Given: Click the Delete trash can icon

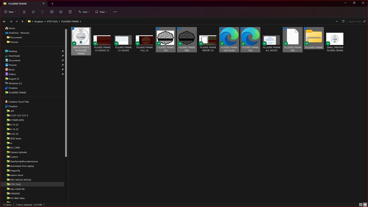Looking at the screenshot, I should (70, 12).
